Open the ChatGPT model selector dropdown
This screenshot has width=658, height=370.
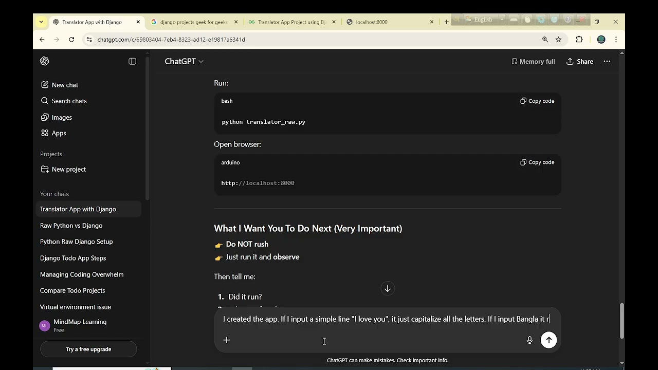[184, 61]
